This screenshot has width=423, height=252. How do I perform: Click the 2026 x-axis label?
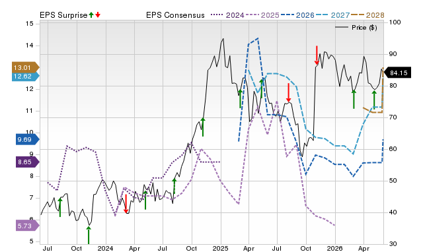click(x=335, y=248)
